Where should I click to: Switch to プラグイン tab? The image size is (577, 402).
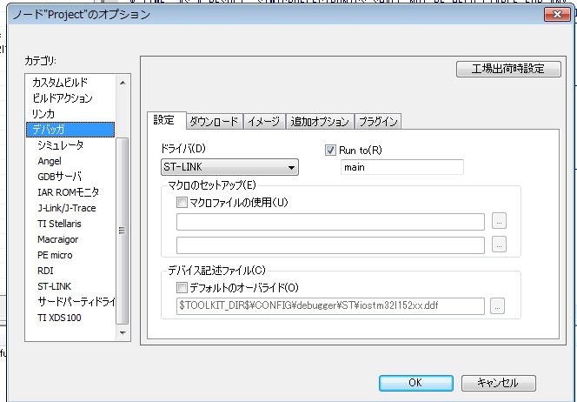point(378,122)
